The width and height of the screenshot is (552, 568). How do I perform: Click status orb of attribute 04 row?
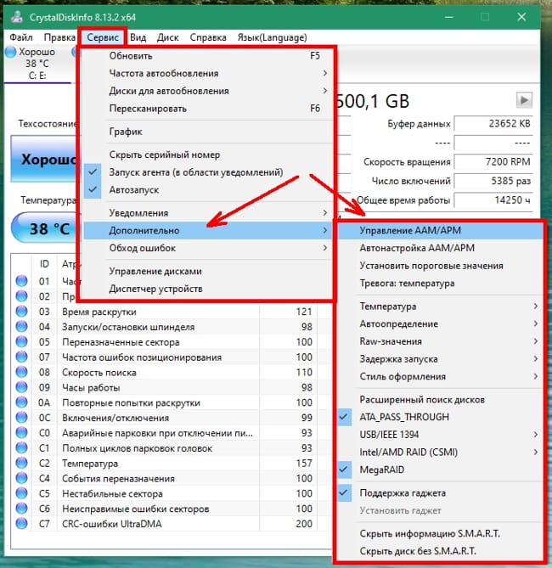(22, 327)
